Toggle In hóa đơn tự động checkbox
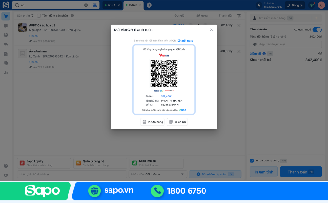 click(252, 160)
